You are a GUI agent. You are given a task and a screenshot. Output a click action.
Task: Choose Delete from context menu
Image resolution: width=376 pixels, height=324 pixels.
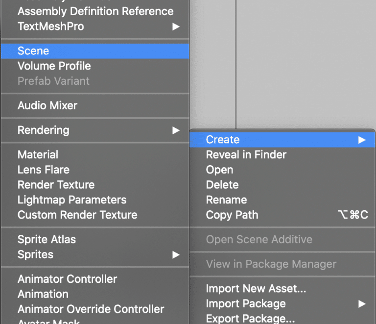(282, 185)
